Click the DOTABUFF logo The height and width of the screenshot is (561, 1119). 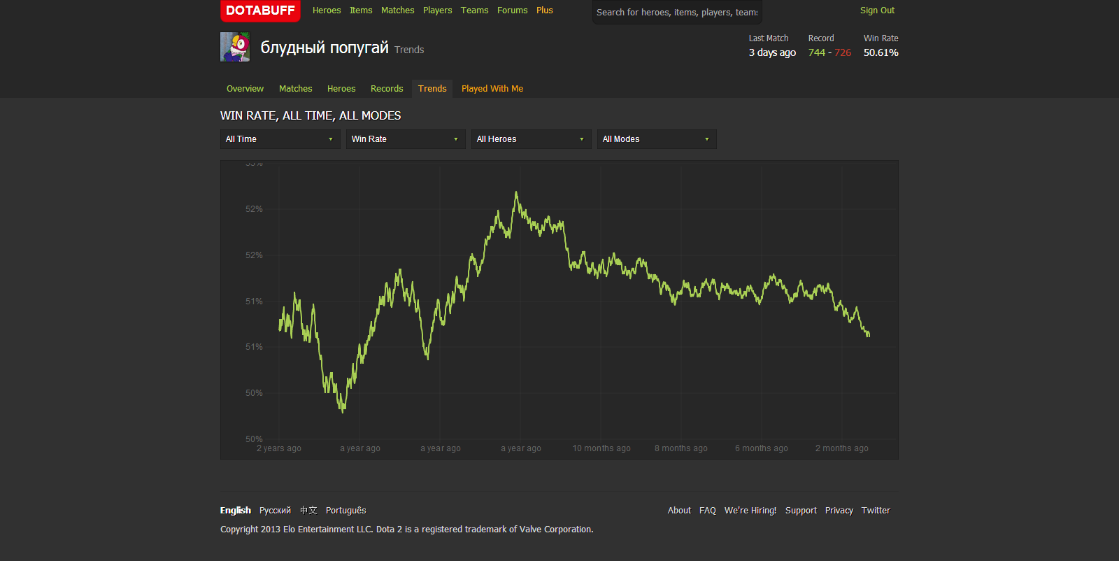(260, 10)
